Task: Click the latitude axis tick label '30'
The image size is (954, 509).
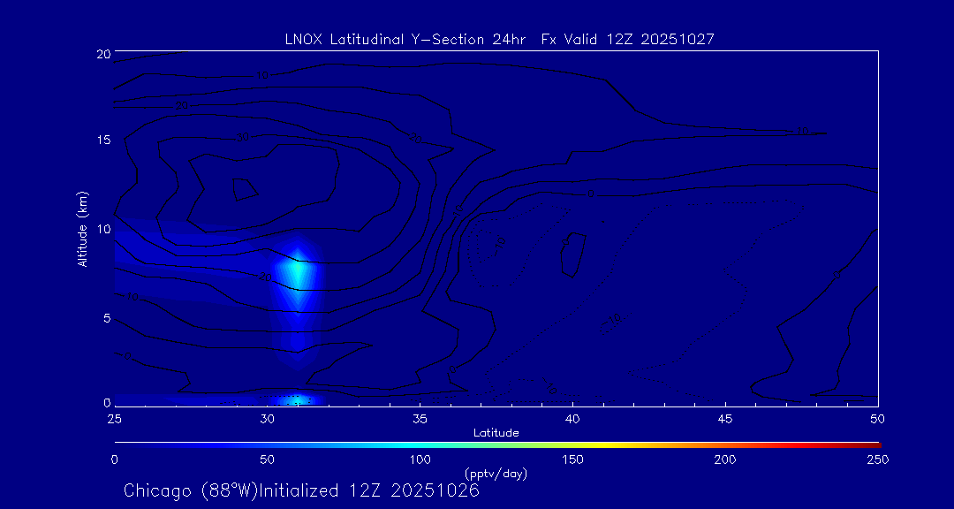Action: (267, 419)
